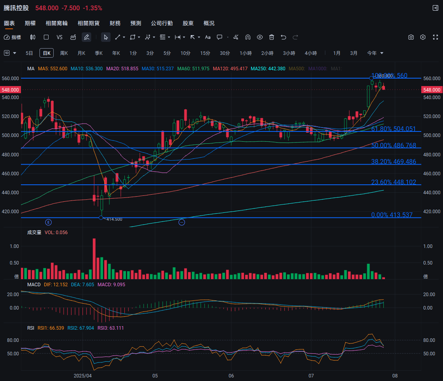Select the 周K timeframe button
The width and height of the screenshot is (443, 381).
click(x=64, y=53)
